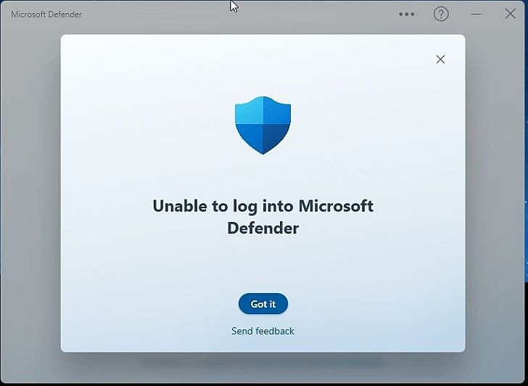Viewport: 528px width, 386px height.
Task: Click the blue Defender shield logo
Action: pos(263,126)
